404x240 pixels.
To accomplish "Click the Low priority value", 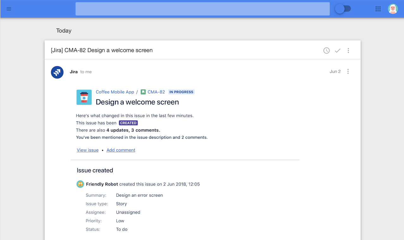I will pyautogui.click(x=120, y=221).
